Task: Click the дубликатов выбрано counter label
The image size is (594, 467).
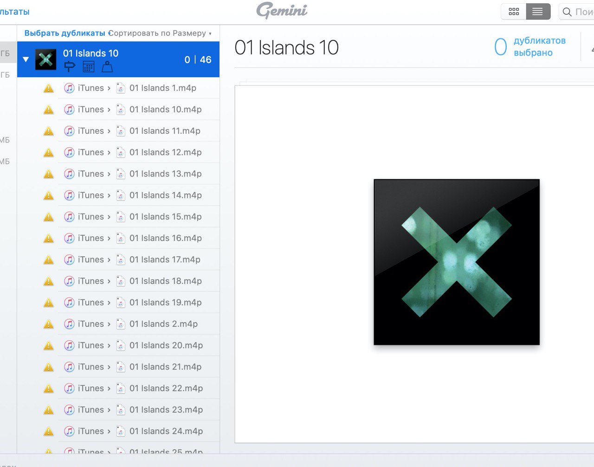Action: point(540,46)
